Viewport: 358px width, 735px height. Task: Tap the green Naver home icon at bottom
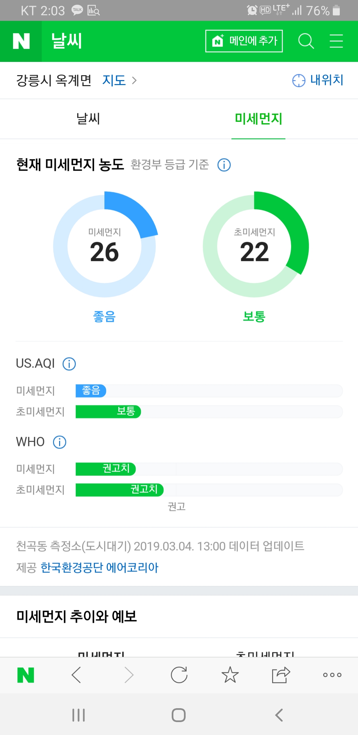(x=26, y=675)
